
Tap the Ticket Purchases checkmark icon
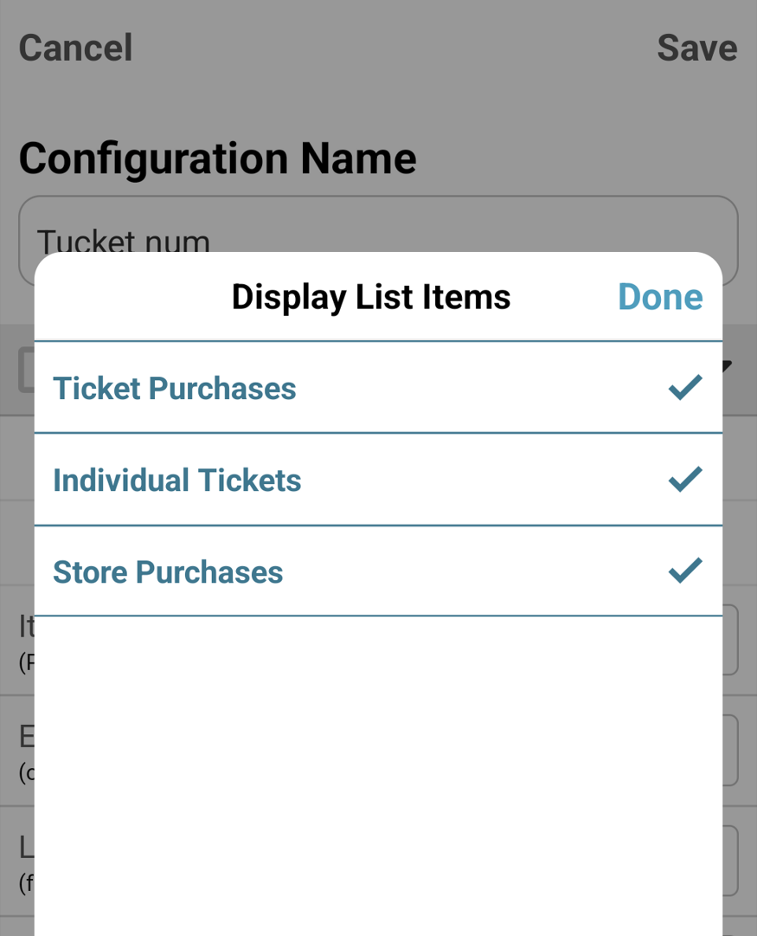click(x=685, y=387)
